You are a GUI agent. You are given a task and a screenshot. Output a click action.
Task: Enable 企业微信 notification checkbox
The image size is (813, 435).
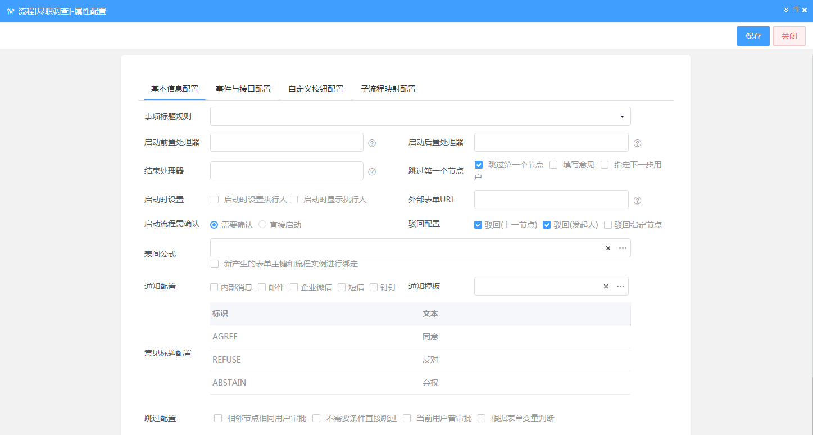[x=294, y=287]
